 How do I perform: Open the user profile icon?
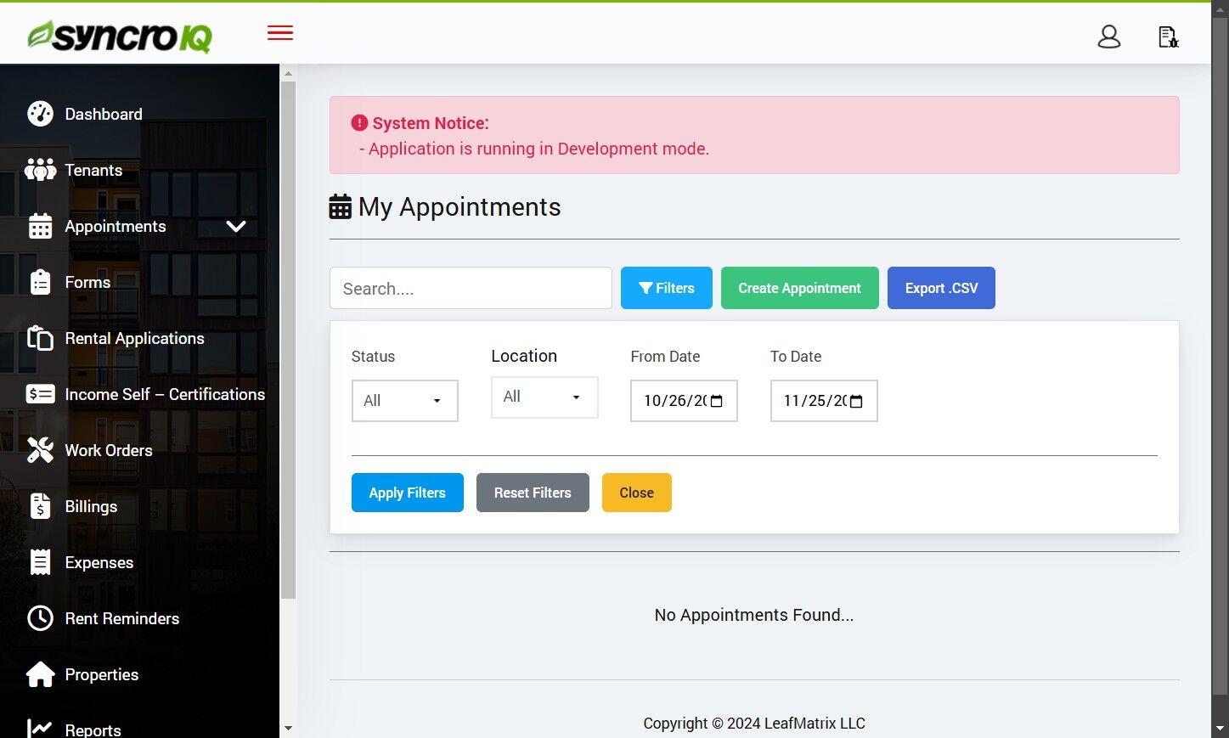pos(1109,37)
